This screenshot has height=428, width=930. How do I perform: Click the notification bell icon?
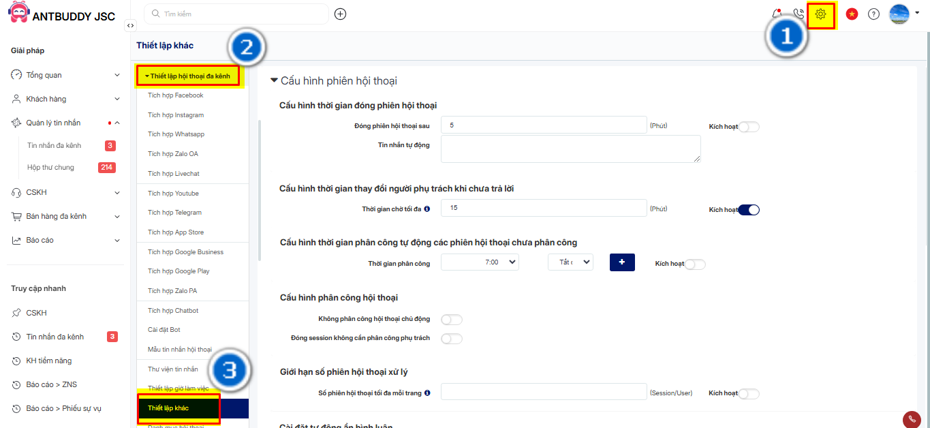point(777,14)
